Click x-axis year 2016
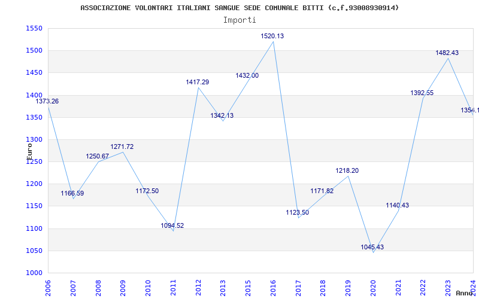Screen dimensions: 479x299 click(x=274, y=288)
